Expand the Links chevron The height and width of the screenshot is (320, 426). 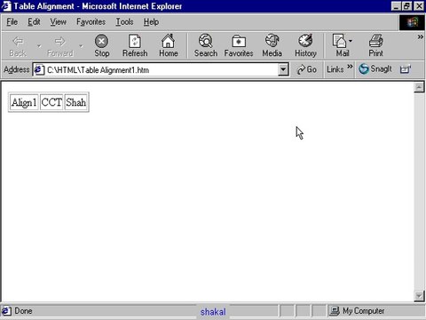click(x=350, y=67)
